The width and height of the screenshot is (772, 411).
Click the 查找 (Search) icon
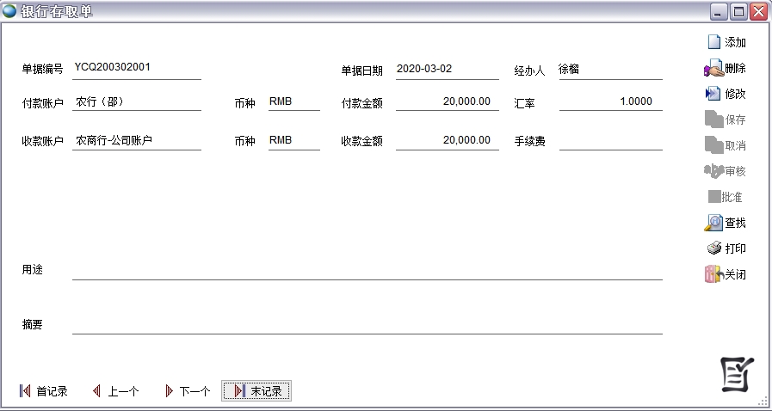coord(713,223)
